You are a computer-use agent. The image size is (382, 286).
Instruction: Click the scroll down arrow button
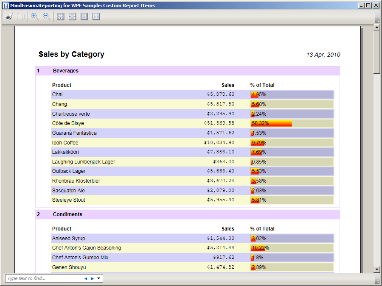(x=376, y=269)
